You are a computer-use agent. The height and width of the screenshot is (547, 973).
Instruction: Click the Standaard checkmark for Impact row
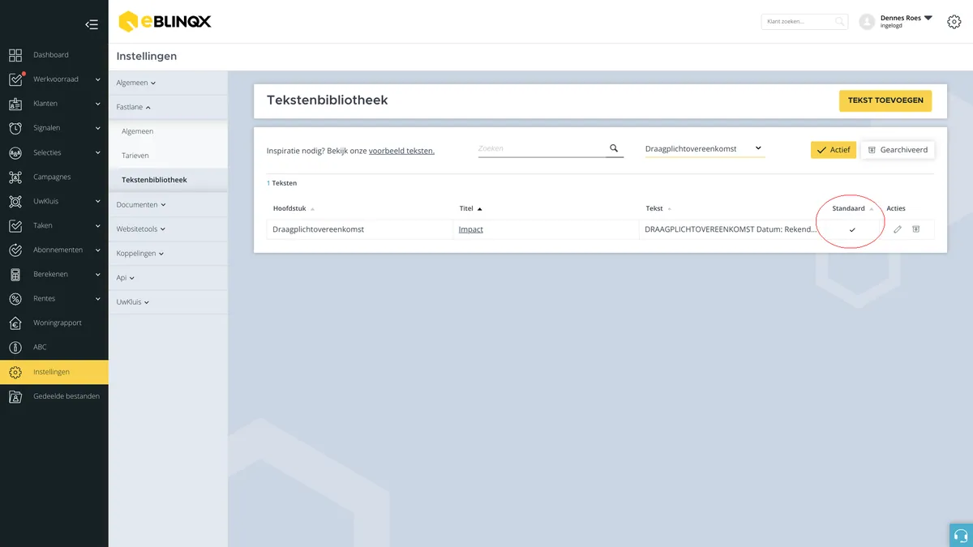(x=852, y=230)
